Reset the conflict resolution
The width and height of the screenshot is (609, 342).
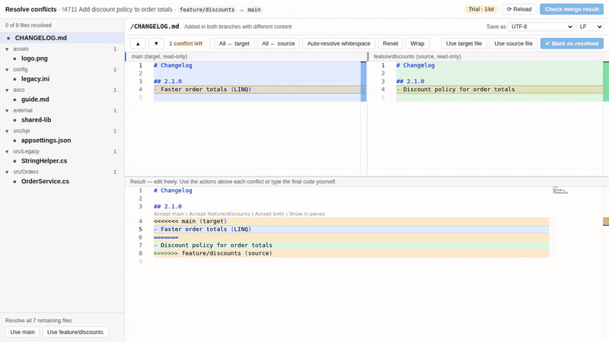[391, 43]
